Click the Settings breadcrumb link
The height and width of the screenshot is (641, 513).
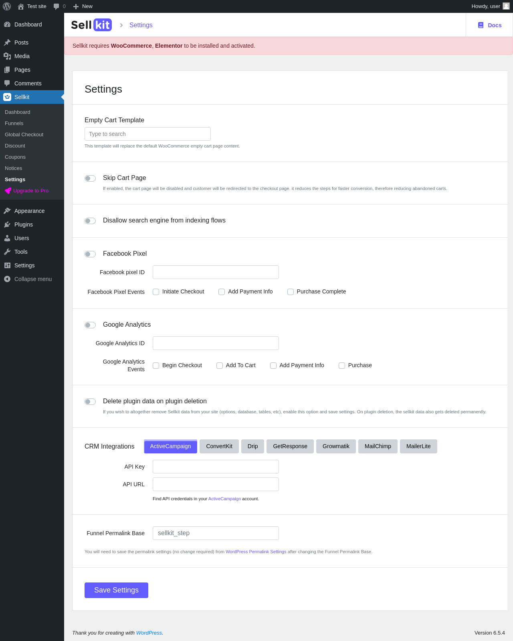141,25
